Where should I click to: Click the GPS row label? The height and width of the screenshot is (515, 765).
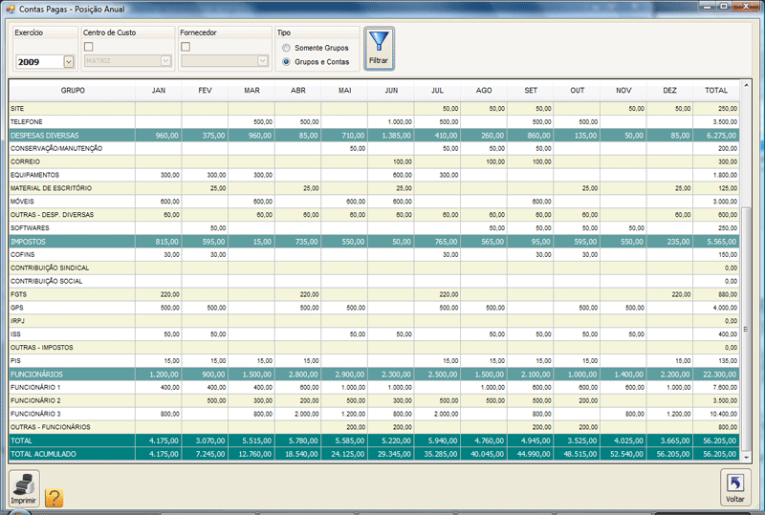point(17,308)
